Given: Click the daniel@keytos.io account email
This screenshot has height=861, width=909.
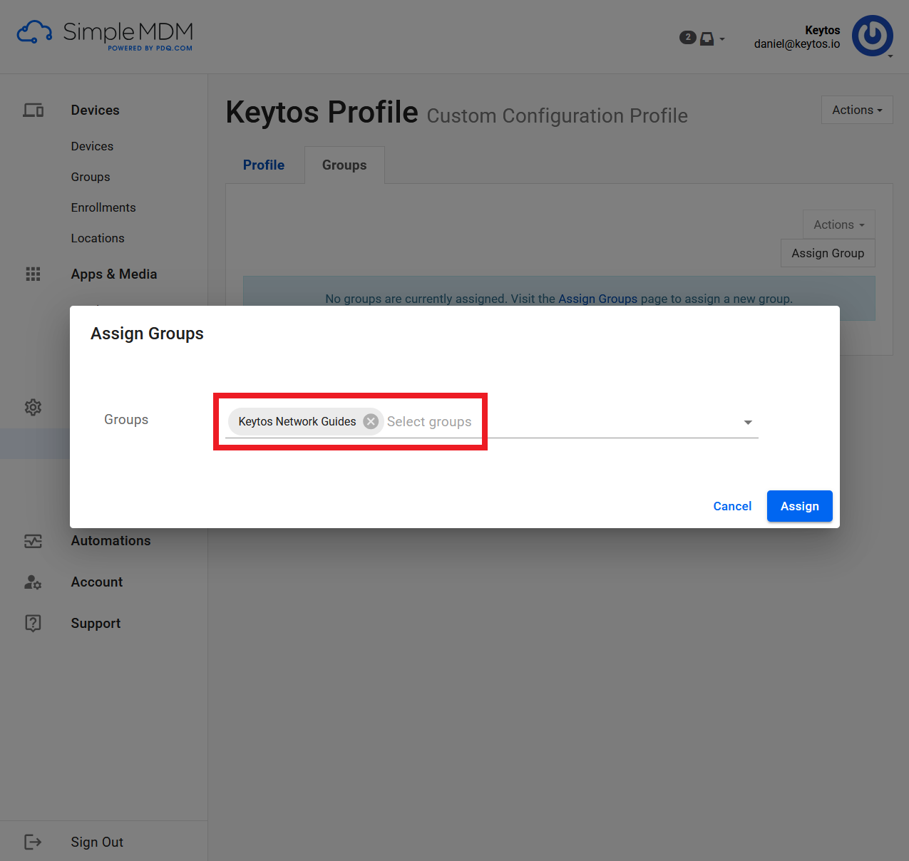Looking at the screenshot, I should (x=796, y=44).
